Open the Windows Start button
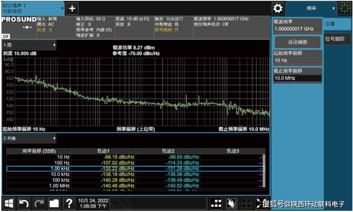This screenshot has width=353, height=212. pos(9,203)
